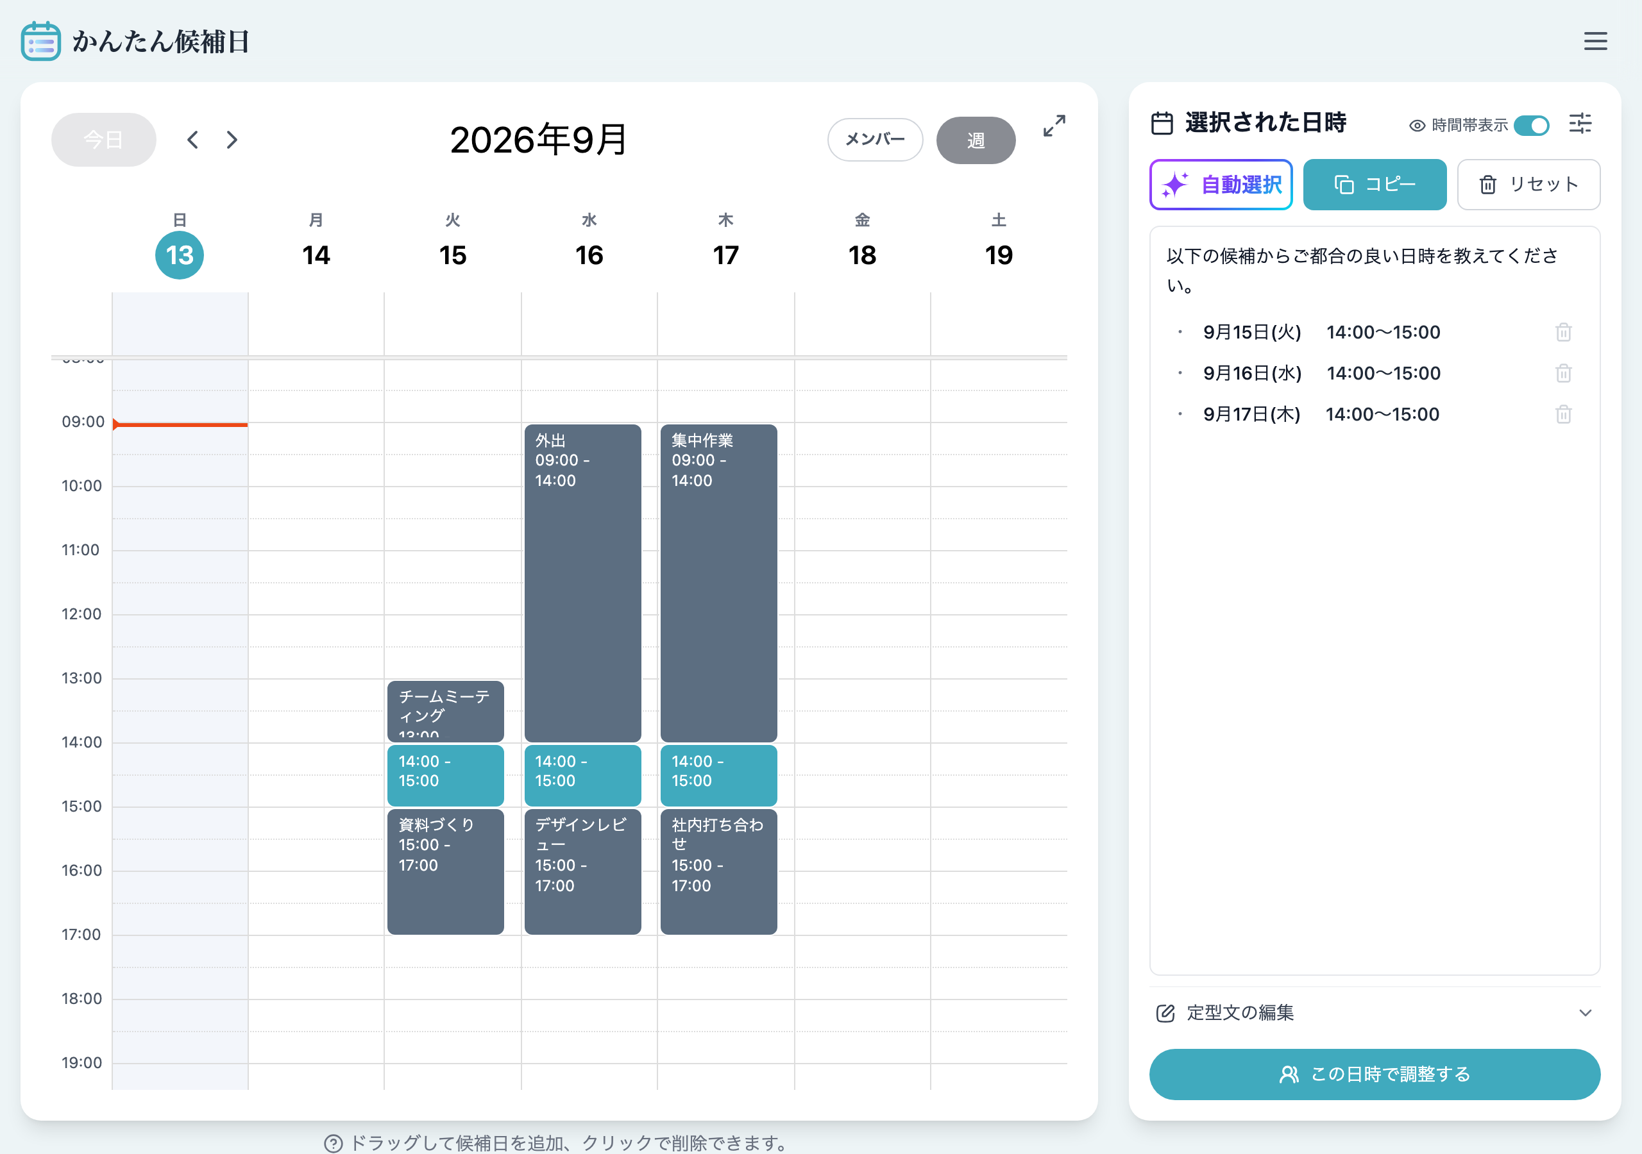
Task: Click the candidate message intro text
Action: point(1362,271)
